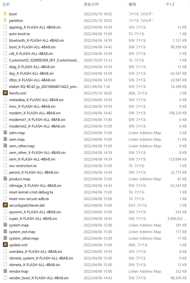Select boot_X-FLASH-ALL-4BA8.sin file name

32,47
